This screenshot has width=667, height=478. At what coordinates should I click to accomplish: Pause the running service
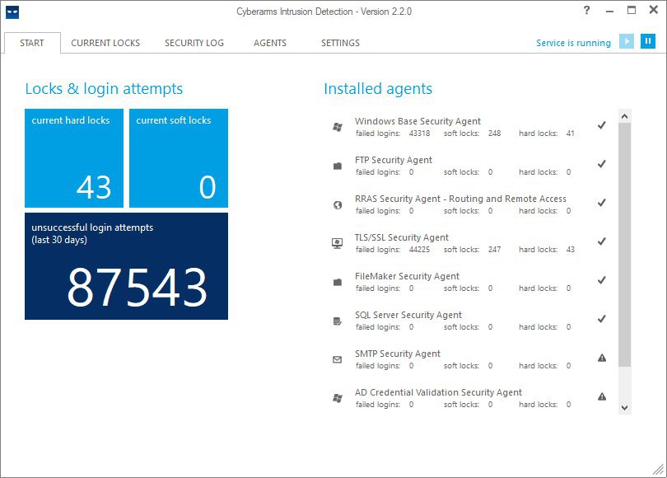(x=648, y=41)
